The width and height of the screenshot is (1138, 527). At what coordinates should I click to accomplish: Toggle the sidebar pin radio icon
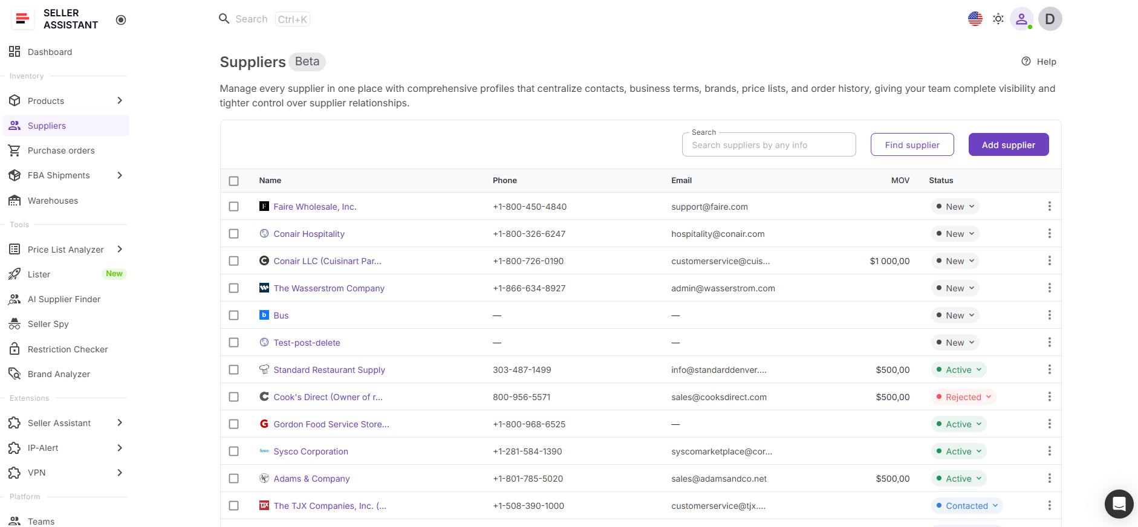click(121, 20)
